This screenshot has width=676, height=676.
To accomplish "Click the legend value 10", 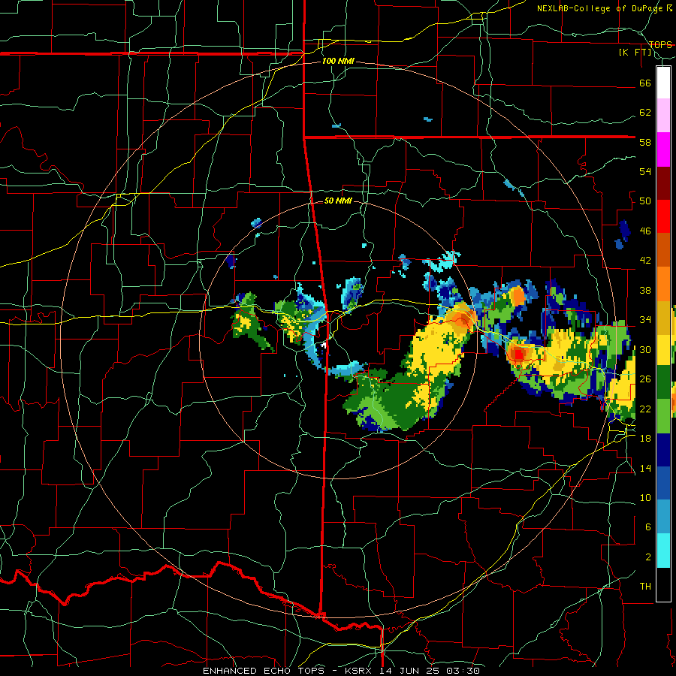I will pyautogui.click(x=645, y=498).
